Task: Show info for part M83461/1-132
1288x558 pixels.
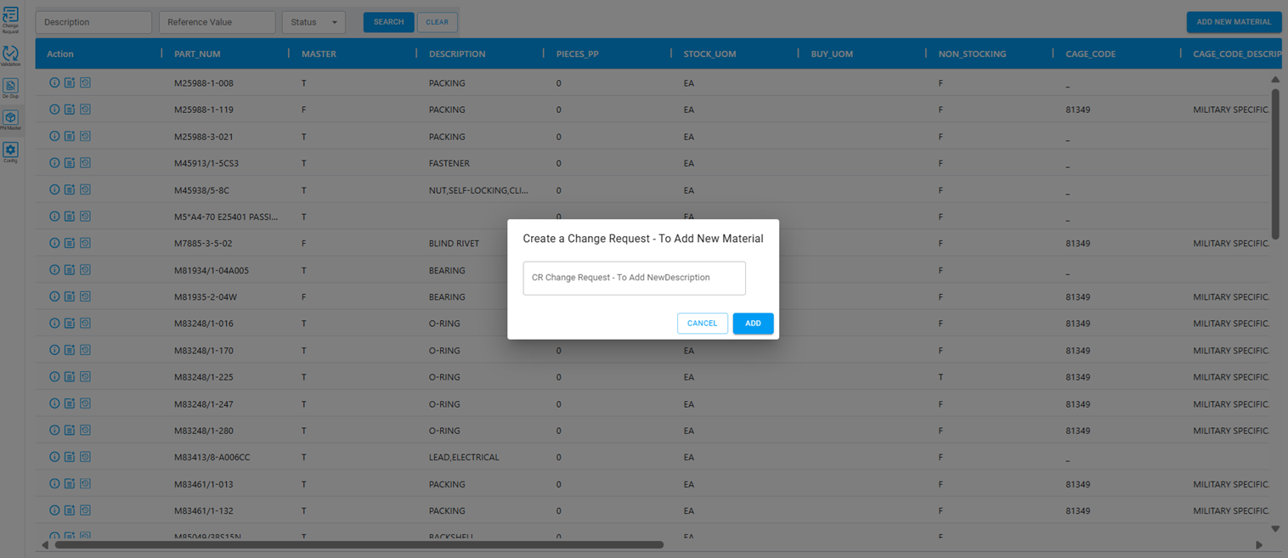Action: point(54,510)
